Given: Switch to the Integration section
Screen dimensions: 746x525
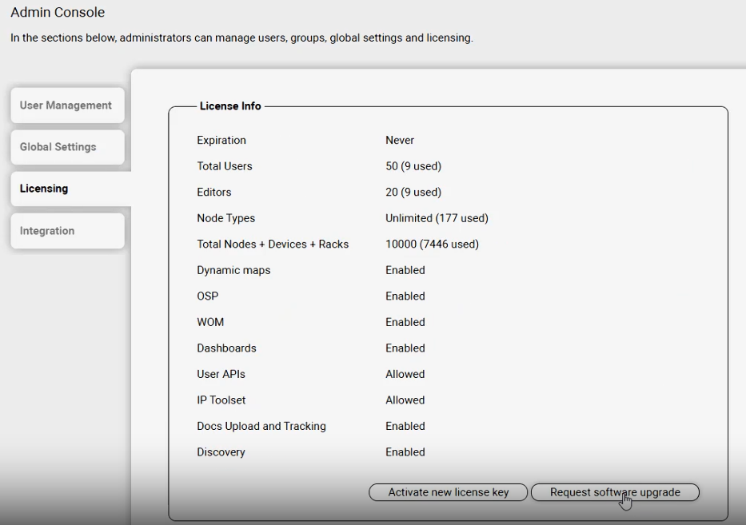Looking at the screenshot, I should (66, 230).
